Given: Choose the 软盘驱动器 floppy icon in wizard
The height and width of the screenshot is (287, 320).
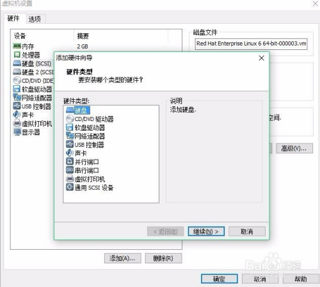Looking at the screenshot, I should click(x=70, y=127).
